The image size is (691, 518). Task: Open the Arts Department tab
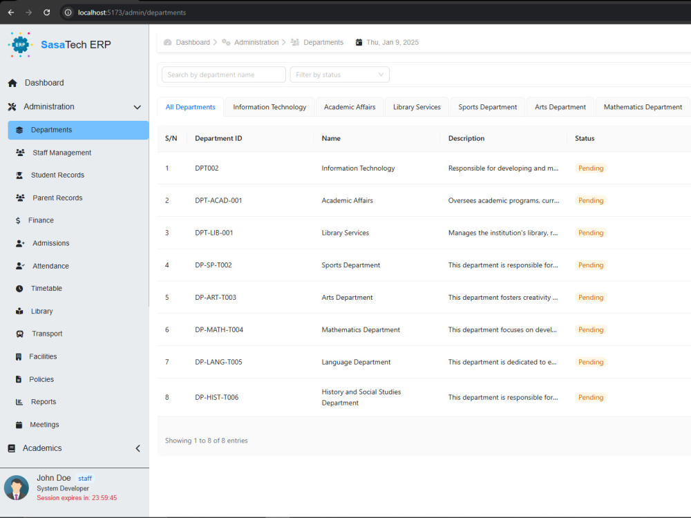(560, 107)
